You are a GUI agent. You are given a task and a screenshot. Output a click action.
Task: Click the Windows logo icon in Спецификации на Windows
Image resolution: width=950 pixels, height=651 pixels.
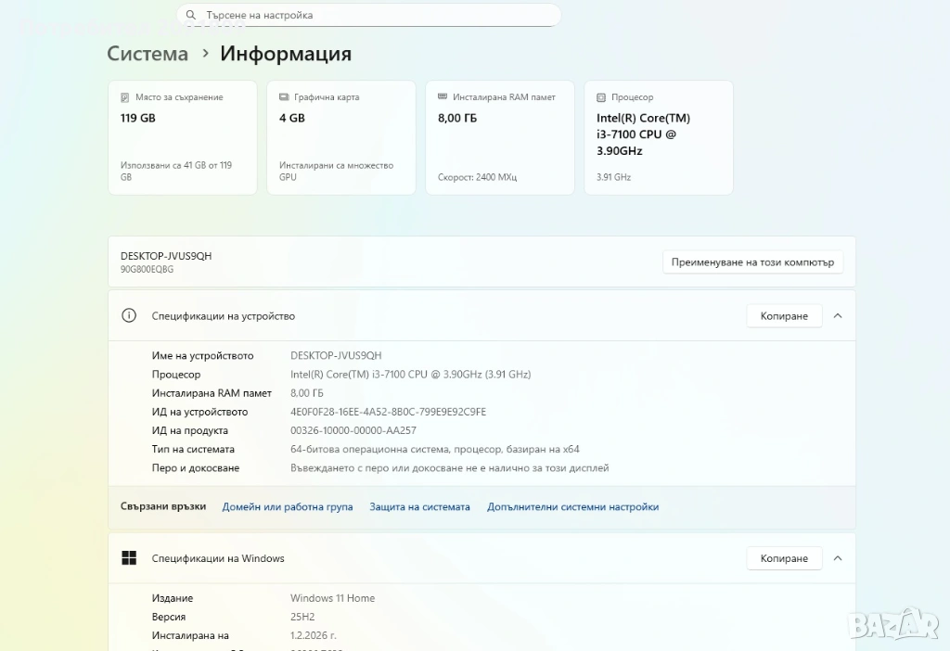130,558
